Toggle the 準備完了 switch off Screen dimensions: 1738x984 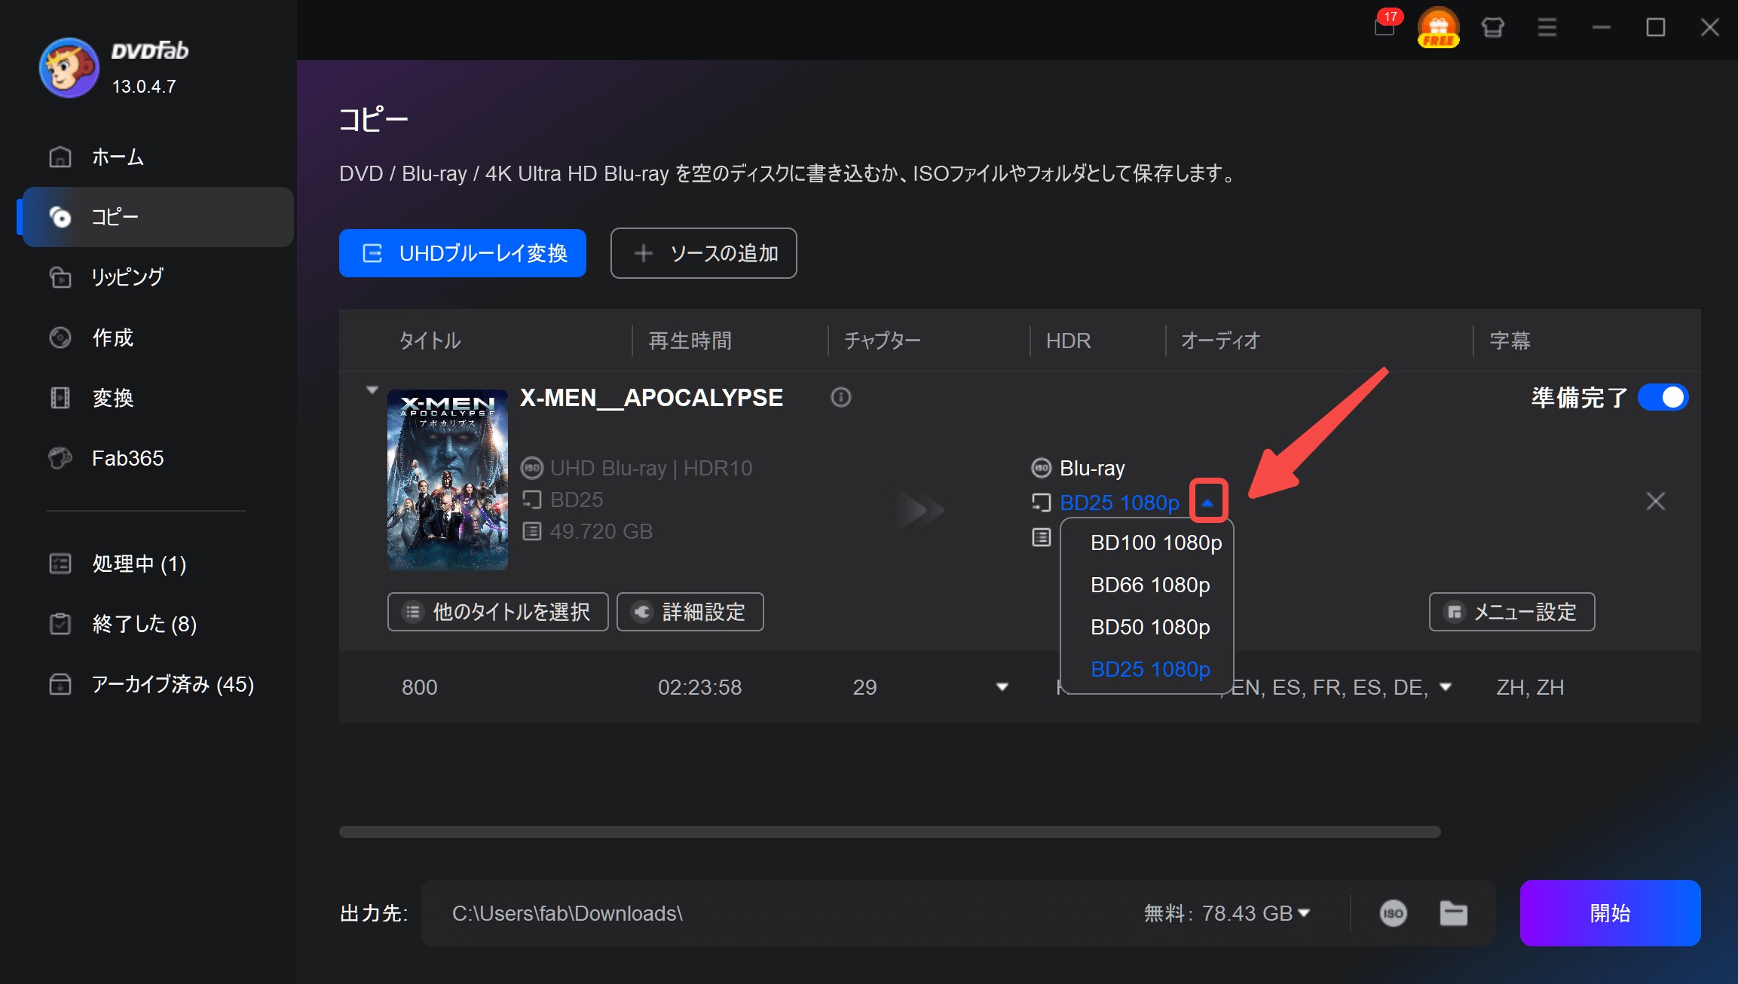(x=1663, y=397)
